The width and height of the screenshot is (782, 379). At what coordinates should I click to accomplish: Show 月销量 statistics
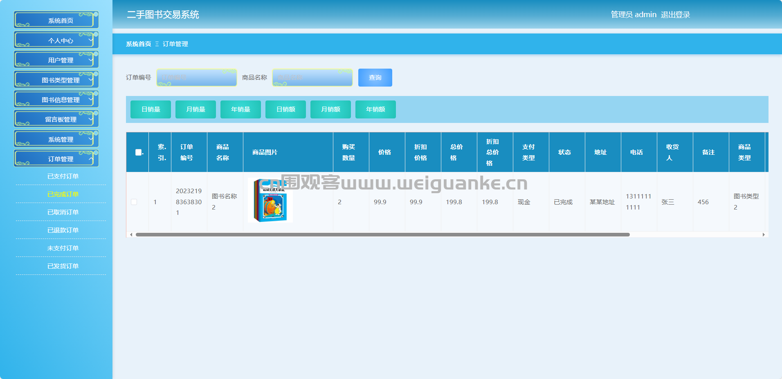195,109
